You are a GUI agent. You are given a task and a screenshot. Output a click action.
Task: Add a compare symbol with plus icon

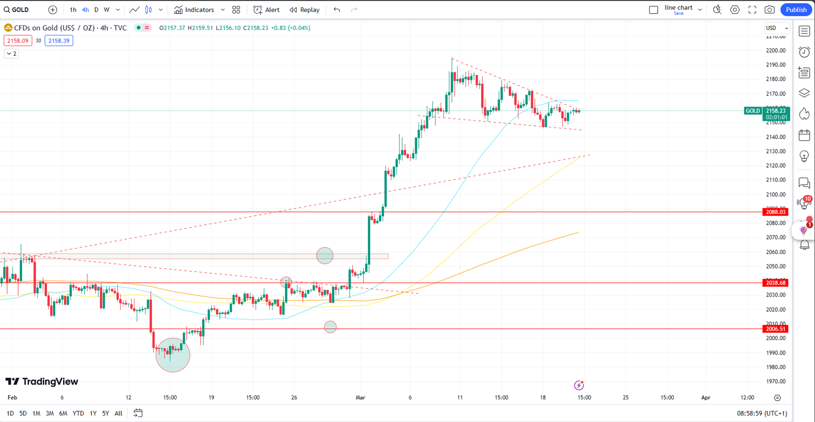pos(52,10)
